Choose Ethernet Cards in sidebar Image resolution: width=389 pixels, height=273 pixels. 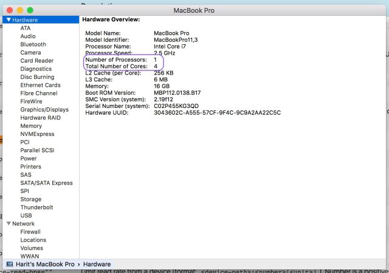coord(41,85)
